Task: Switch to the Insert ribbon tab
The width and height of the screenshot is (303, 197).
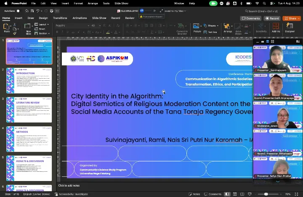Action: point(19,18)
